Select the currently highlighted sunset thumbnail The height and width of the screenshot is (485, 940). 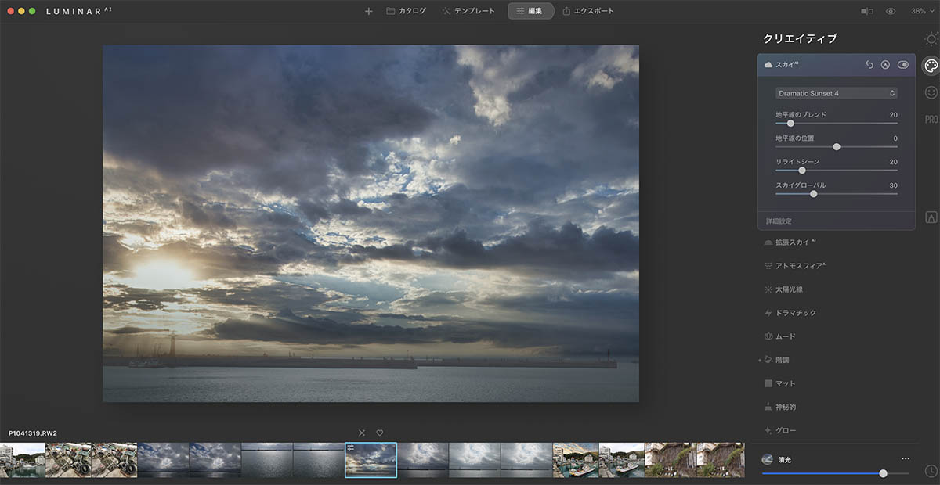[x=371, y=460]
